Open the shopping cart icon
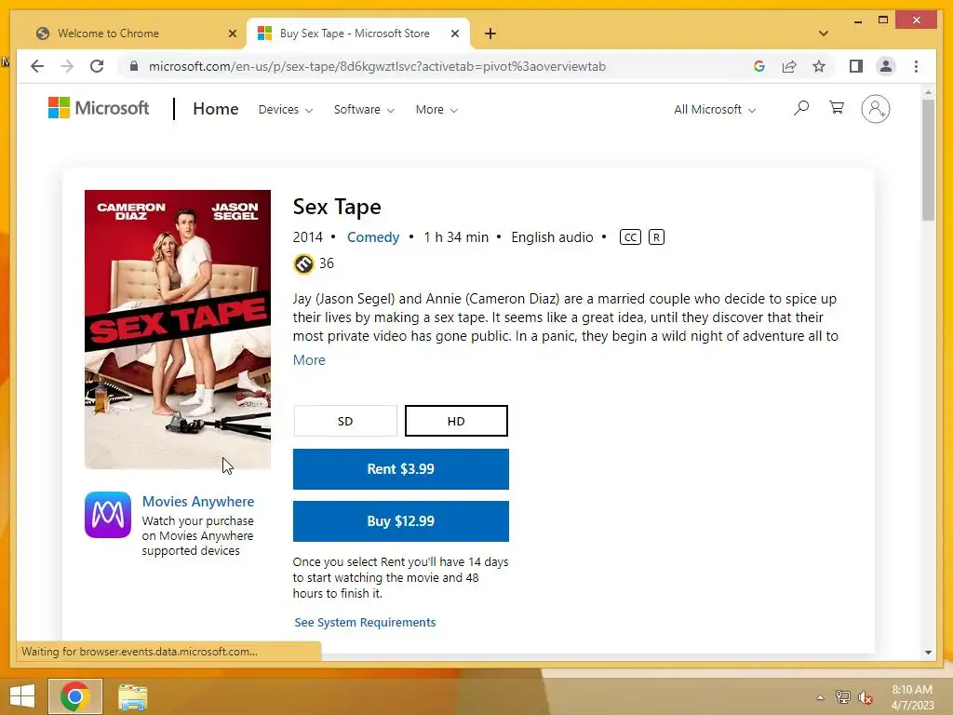 [837, 108]
